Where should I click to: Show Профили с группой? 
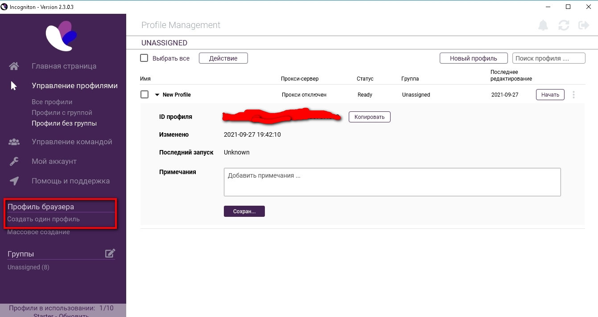(x=62, y=113)
